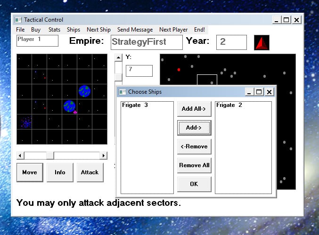Click the red dot in sector view
Screen dimensions: 319x235
(179, 70)
